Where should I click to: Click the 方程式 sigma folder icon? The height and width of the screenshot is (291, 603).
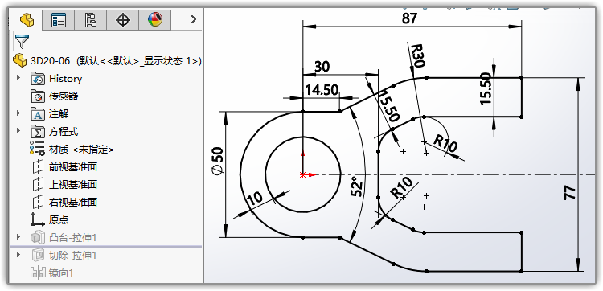(x=37, y=132)
